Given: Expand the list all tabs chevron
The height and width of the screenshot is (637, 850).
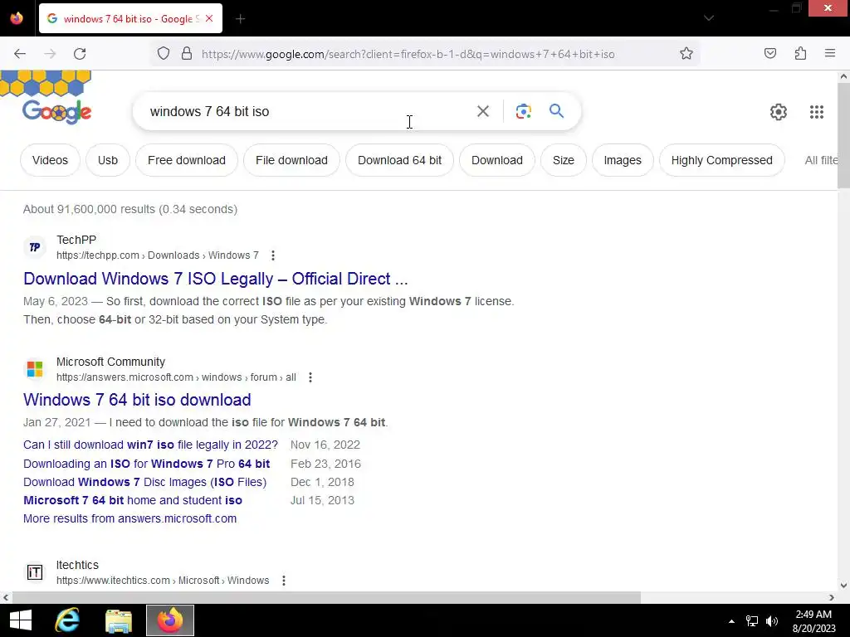Looking at the screenshot, I should (x=709, y=18).
